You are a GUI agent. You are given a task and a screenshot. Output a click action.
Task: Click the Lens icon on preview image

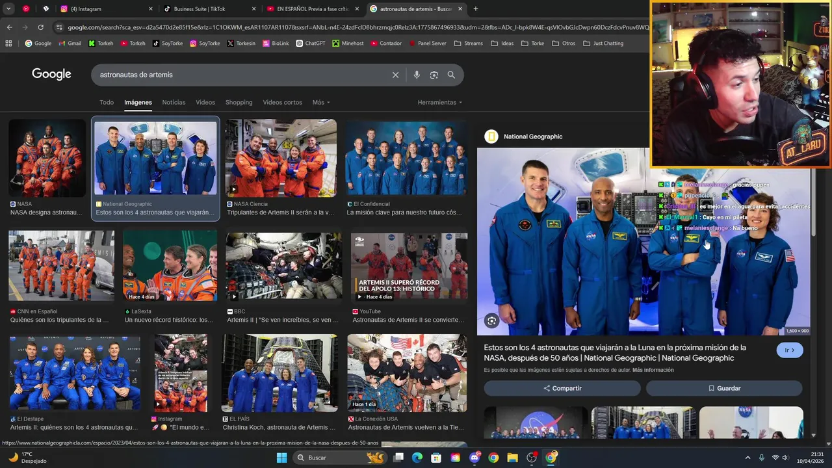491,320
